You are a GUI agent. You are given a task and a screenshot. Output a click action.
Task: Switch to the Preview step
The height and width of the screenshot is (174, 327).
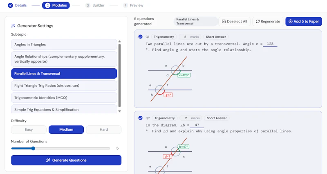coord(133,5)
